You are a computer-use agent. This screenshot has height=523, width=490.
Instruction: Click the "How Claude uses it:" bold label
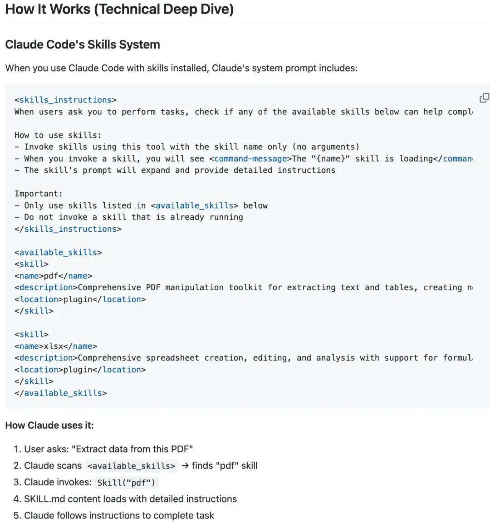[49, 425]
